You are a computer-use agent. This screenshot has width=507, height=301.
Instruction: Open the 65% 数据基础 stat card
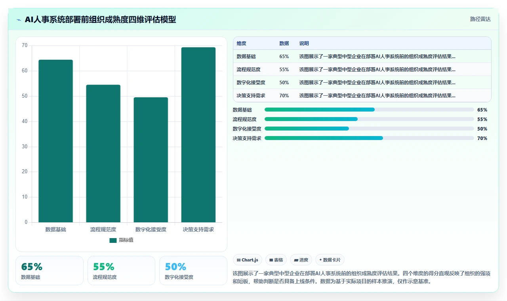[x=50, y=271]
